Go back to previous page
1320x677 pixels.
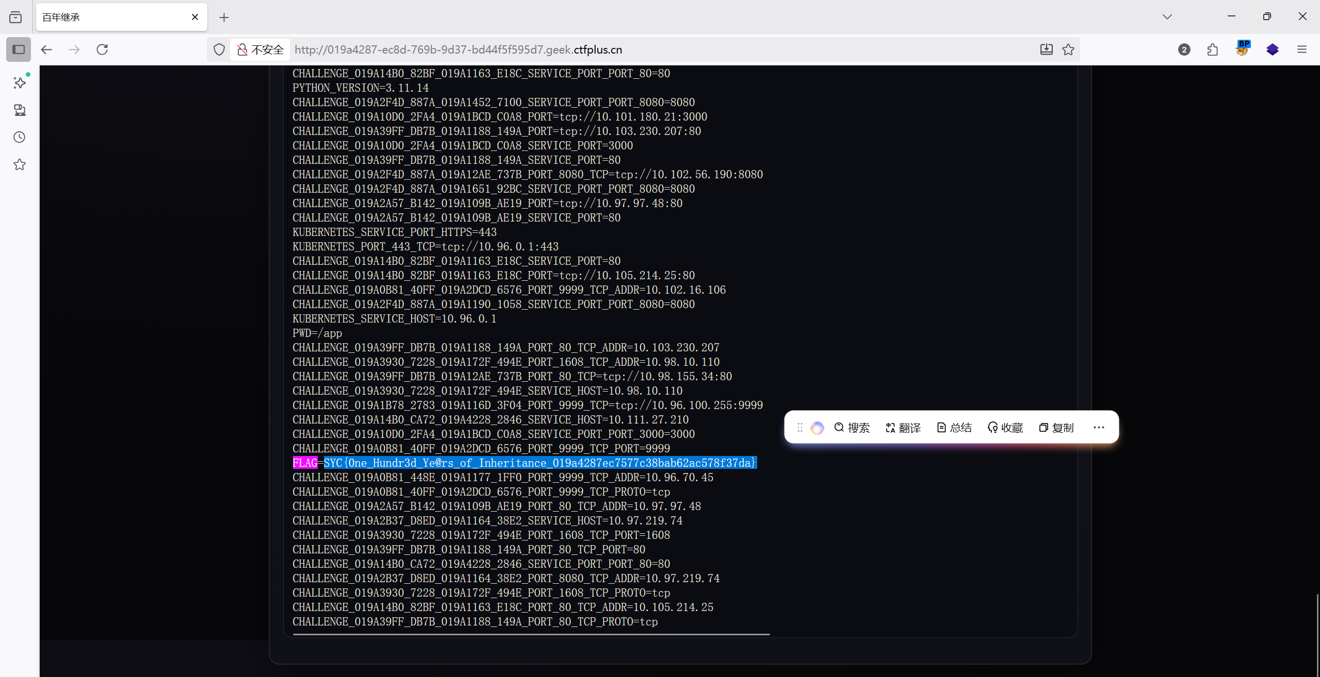tap(46, 49)
